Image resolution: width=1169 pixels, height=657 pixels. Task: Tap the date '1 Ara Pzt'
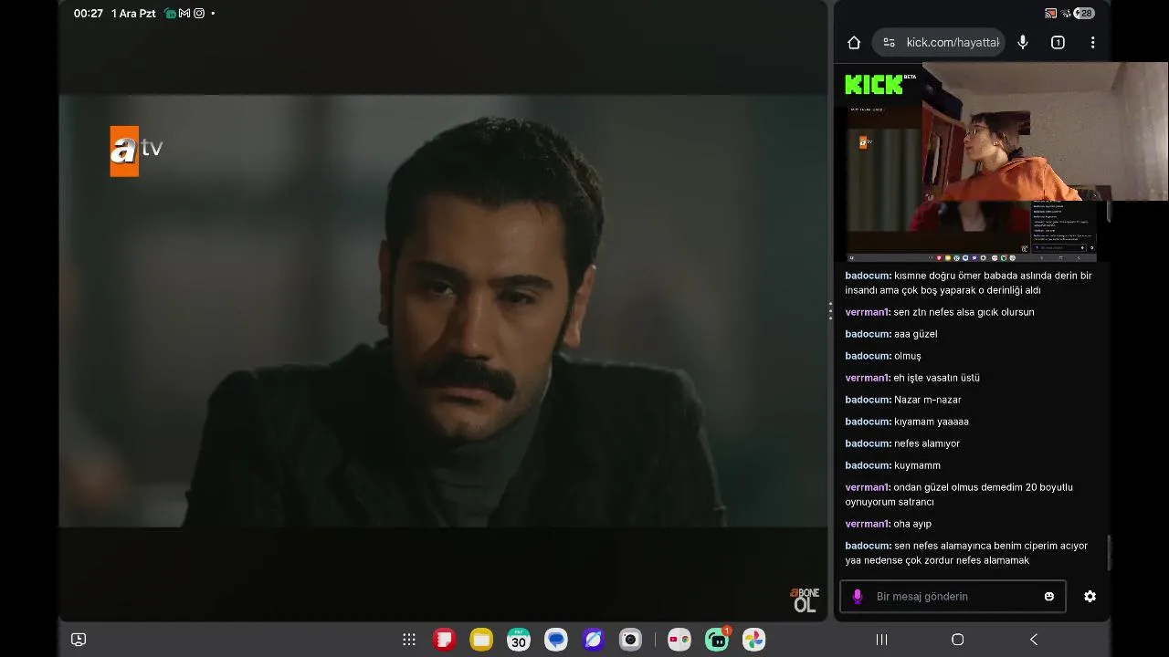click(x=133, y=14)
